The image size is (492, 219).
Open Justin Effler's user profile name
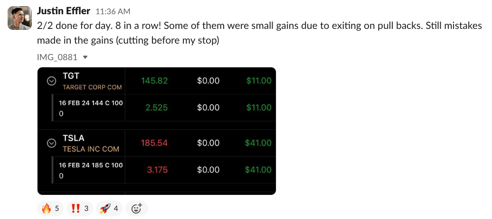point(64,11)
